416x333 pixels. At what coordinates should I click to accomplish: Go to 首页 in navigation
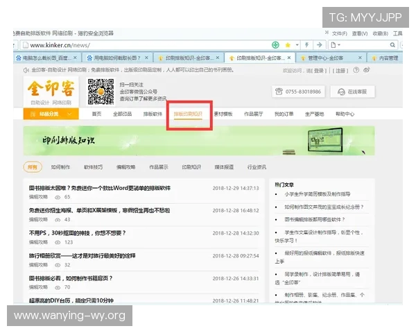[96, 114]
